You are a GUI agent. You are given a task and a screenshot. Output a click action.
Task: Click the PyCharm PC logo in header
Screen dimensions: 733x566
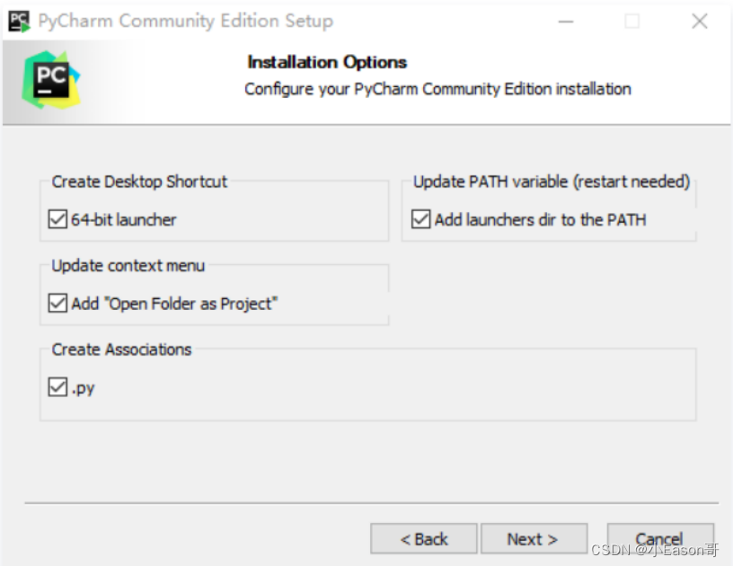[51, 80]
